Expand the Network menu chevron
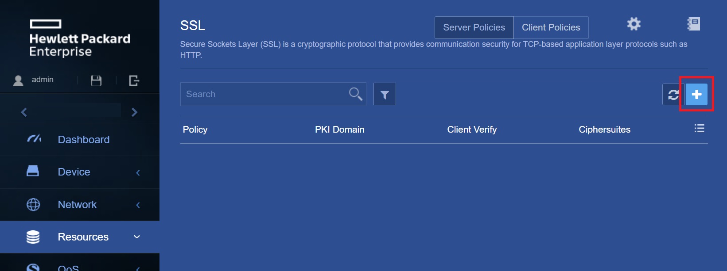 pyautogui.click(x=138, y=205)
